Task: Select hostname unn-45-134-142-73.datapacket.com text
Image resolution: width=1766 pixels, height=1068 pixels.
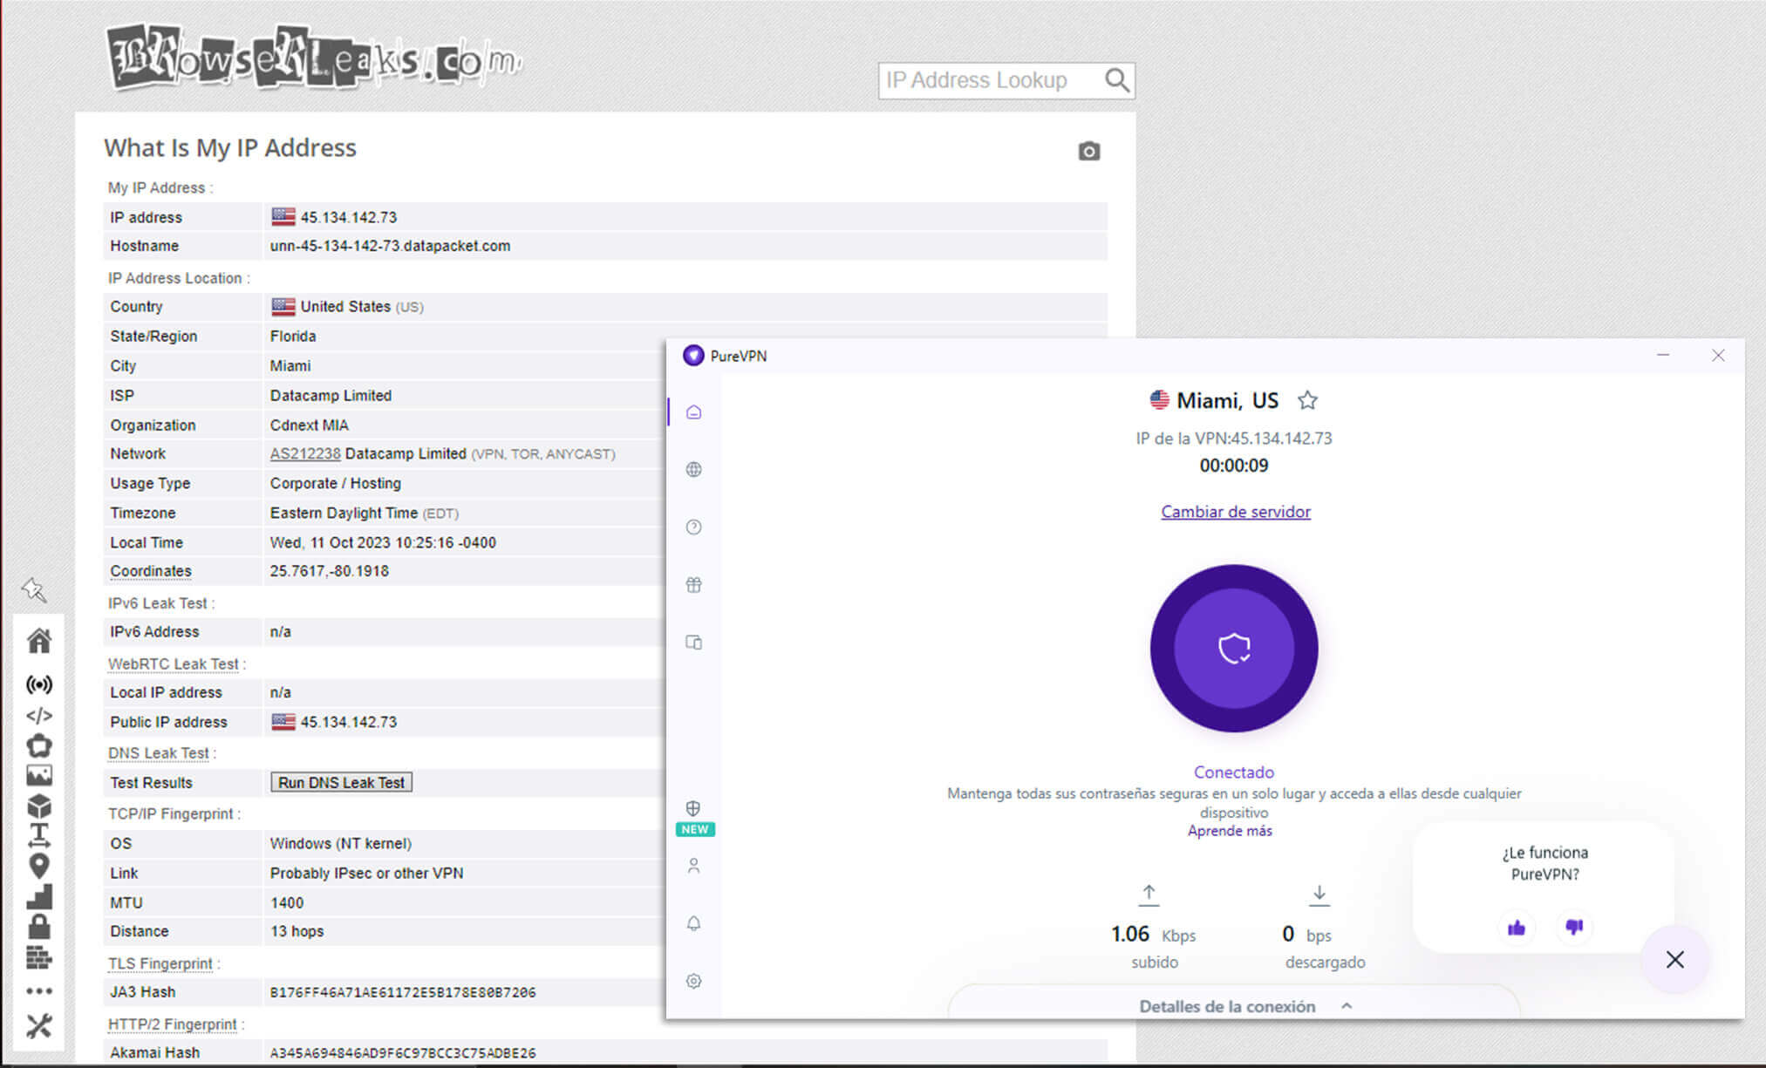Action: point(390,246)
